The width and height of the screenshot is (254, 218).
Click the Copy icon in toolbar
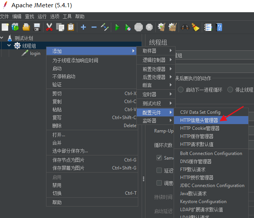(60, 27)
